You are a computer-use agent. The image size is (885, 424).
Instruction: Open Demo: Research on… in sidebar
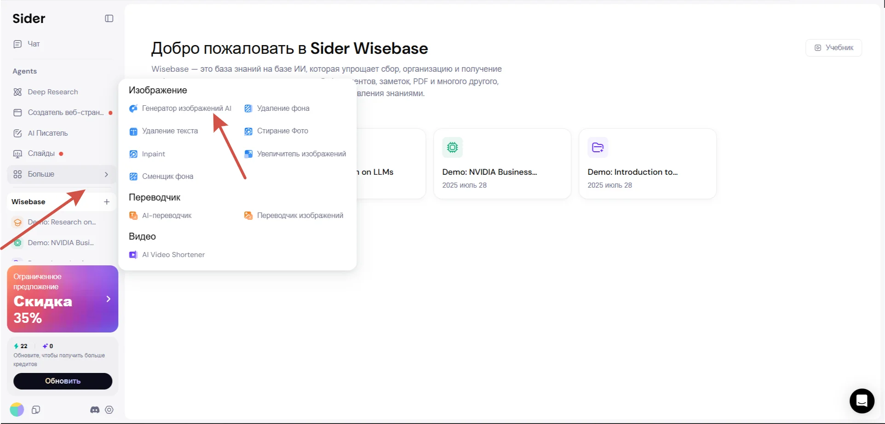click(x=62, y=222)
